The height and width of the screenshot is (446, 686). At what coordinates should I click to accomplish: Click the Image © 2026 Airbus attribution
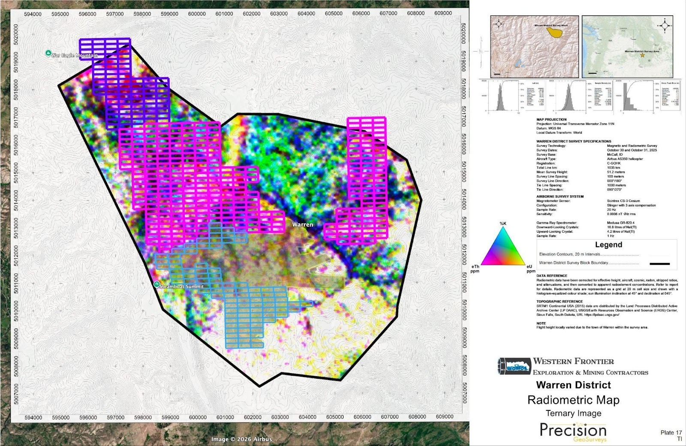[x=241, y=439]
